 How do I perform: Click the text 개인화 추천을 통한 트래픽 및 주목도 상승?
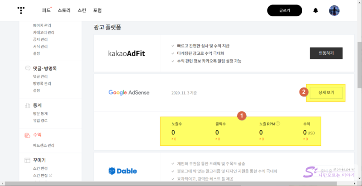point(211,164)
